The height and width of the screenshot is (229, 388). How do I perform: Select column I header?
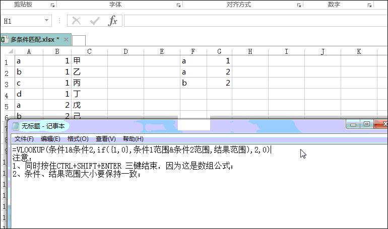click(x=286, y=51)
